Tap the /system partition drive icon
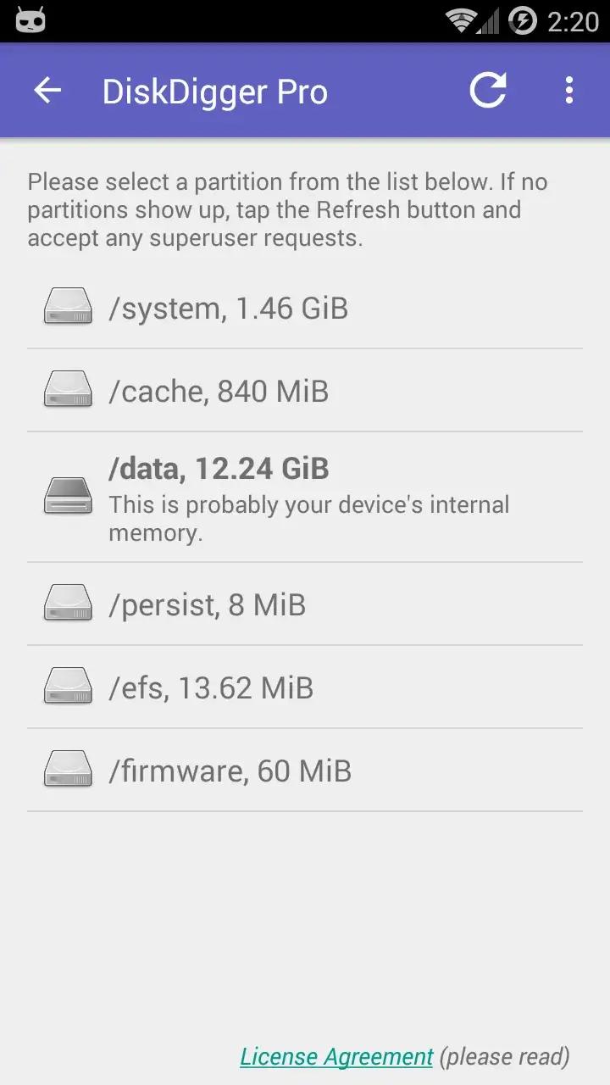The image size is (610, 1085). pyautogui.click(x=68, y=307)
